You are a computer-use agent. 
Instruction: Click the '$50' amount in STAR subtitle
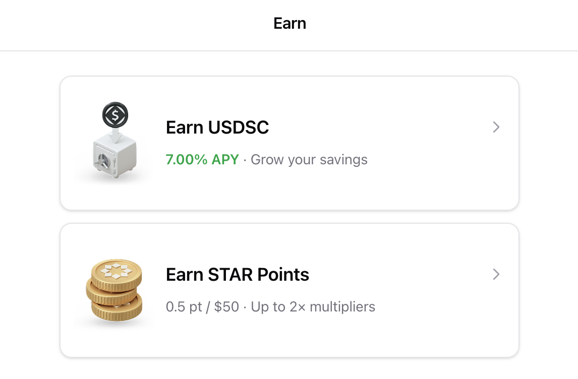click(226, 307)
